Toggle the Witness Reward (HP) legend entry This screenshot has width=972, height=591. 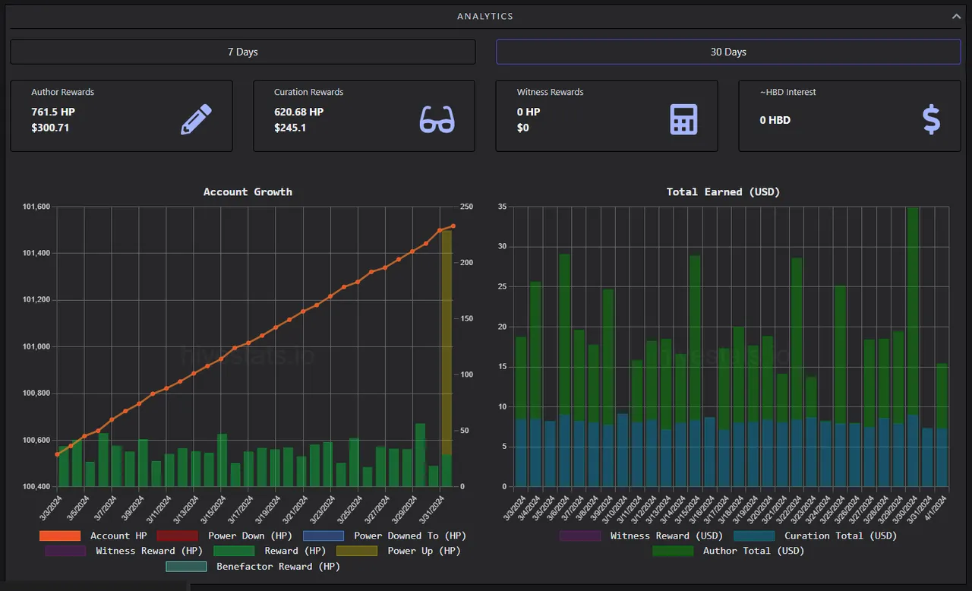(124, 551)
